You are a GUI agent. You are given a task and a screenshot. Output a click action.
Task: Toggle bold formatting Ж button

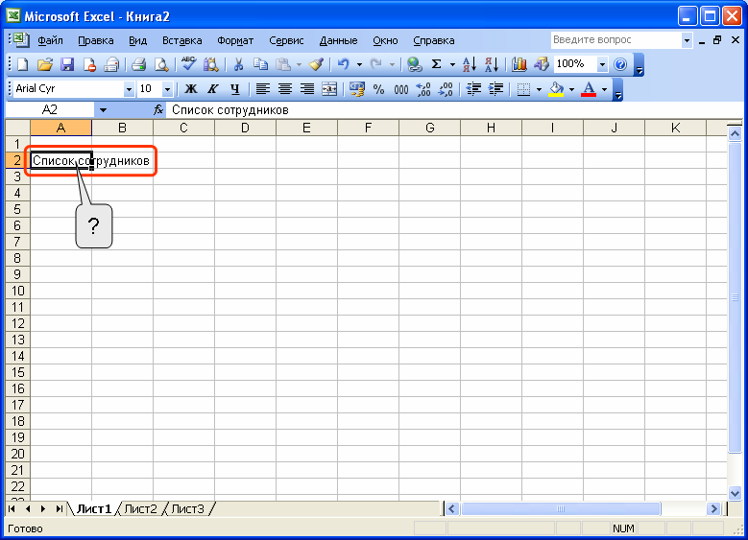191,89
